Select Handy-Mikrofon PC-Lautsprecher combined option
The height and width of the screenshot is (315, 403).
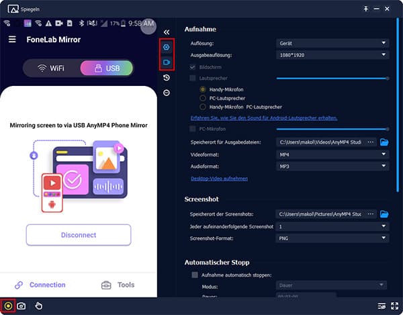[x=203, y=107]
